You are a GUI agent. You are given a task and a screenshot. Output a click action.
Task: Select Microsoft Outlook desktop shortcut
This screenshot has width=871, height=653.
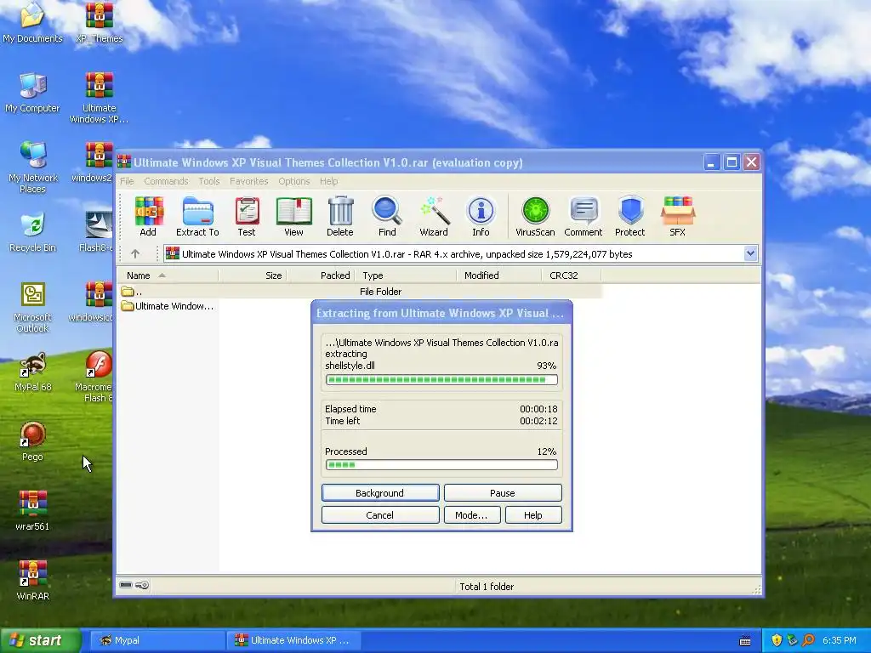tap(33, 308)
